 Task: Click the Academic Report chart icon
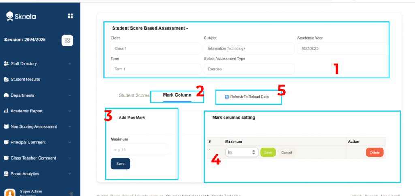pyautogui.click(x=6, y=111)
